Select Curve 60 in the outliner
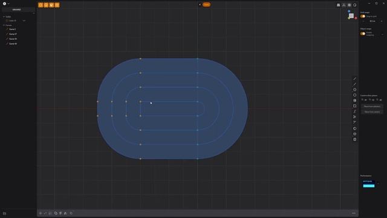The image size is (387, 218). (x=13, y=44)
